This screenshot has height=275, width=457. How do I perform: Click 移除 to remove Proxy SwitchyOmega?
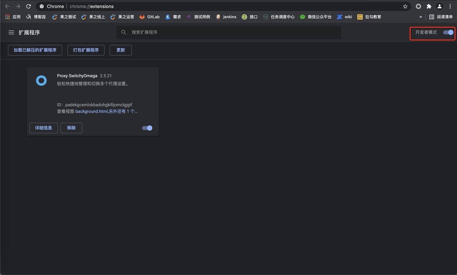click(x=71, y=128)
